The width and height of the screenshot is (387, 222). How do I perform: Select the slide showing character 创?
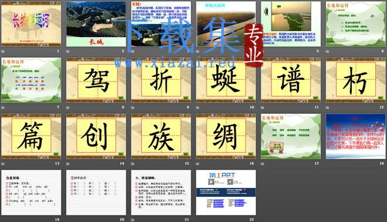(x=96, y=136)
